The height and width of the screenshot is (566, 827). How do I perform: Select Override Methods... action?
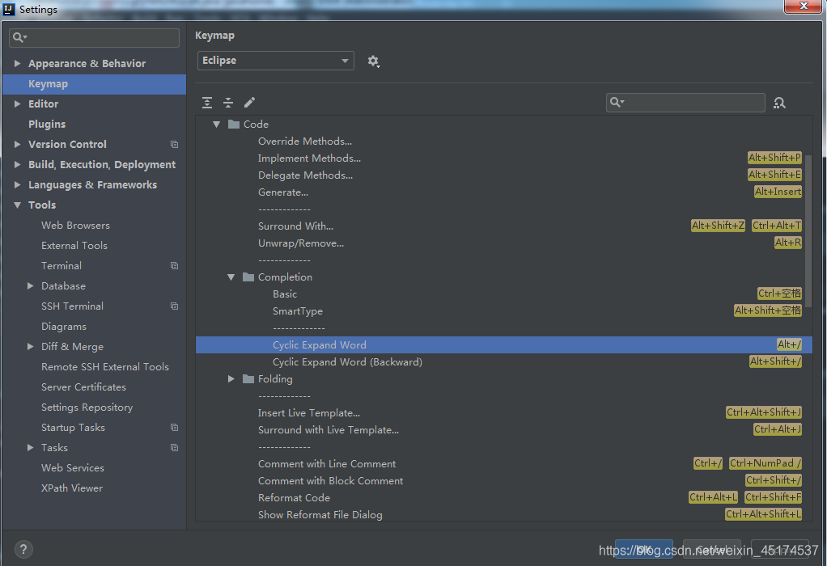coord(305,141)
